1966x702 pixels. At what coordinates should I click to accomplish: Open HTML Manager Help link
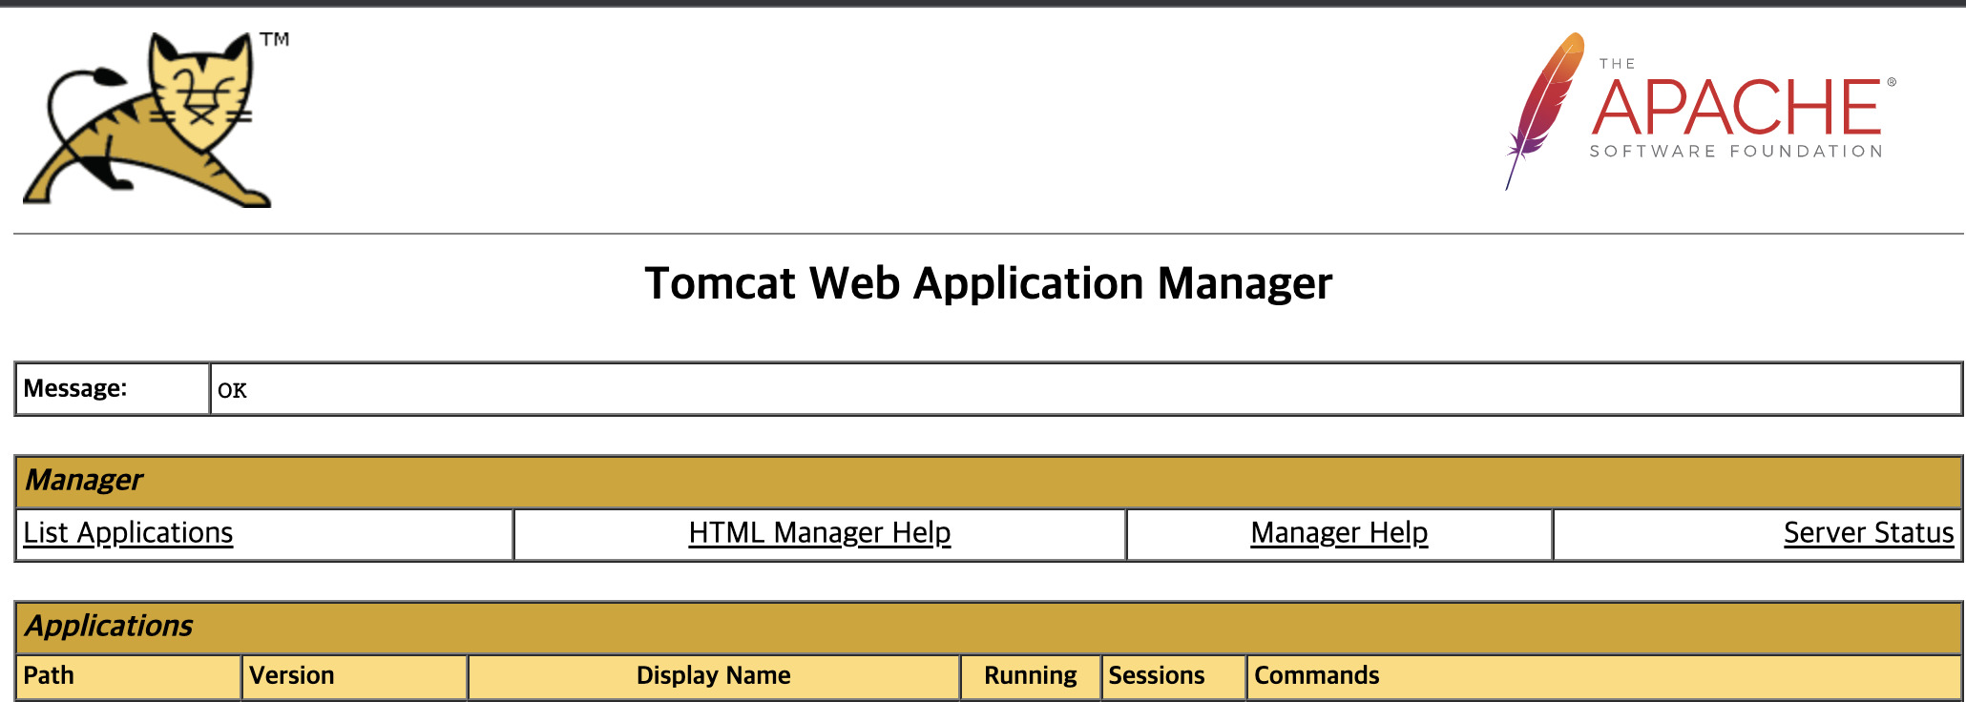pyautogui.click(x=820, y=533)
